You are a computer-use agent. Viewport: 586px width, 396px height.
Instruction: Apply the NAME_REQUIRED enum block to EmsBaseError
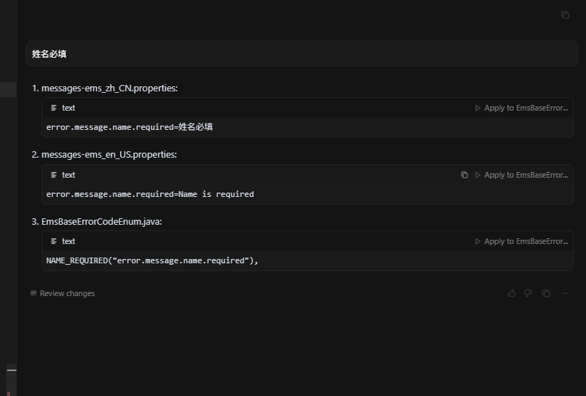tap(522, 241)
